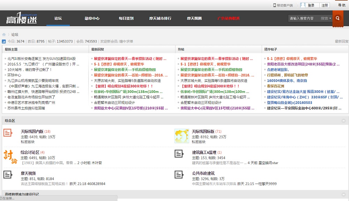Screen dimensions: 349x201
Task: Open the 公共市政建筑 forum icon
Action: coord(179,175)
